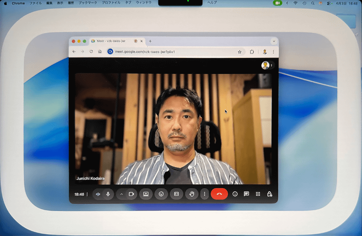
Task: Open the Chrome app menu
Action: pyautogui.click(x=18, y=3)
